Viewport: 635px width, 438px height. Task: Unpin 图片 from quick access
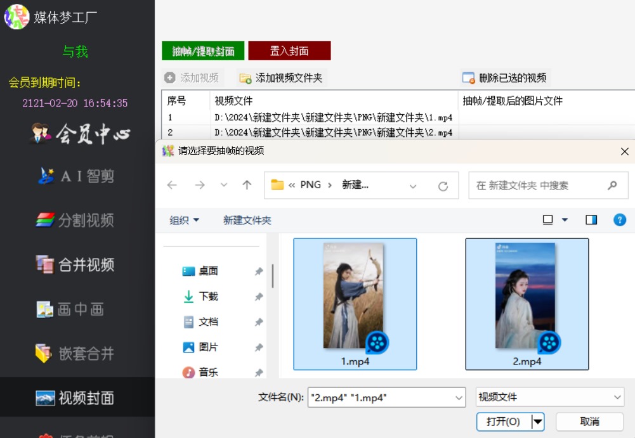259,347
